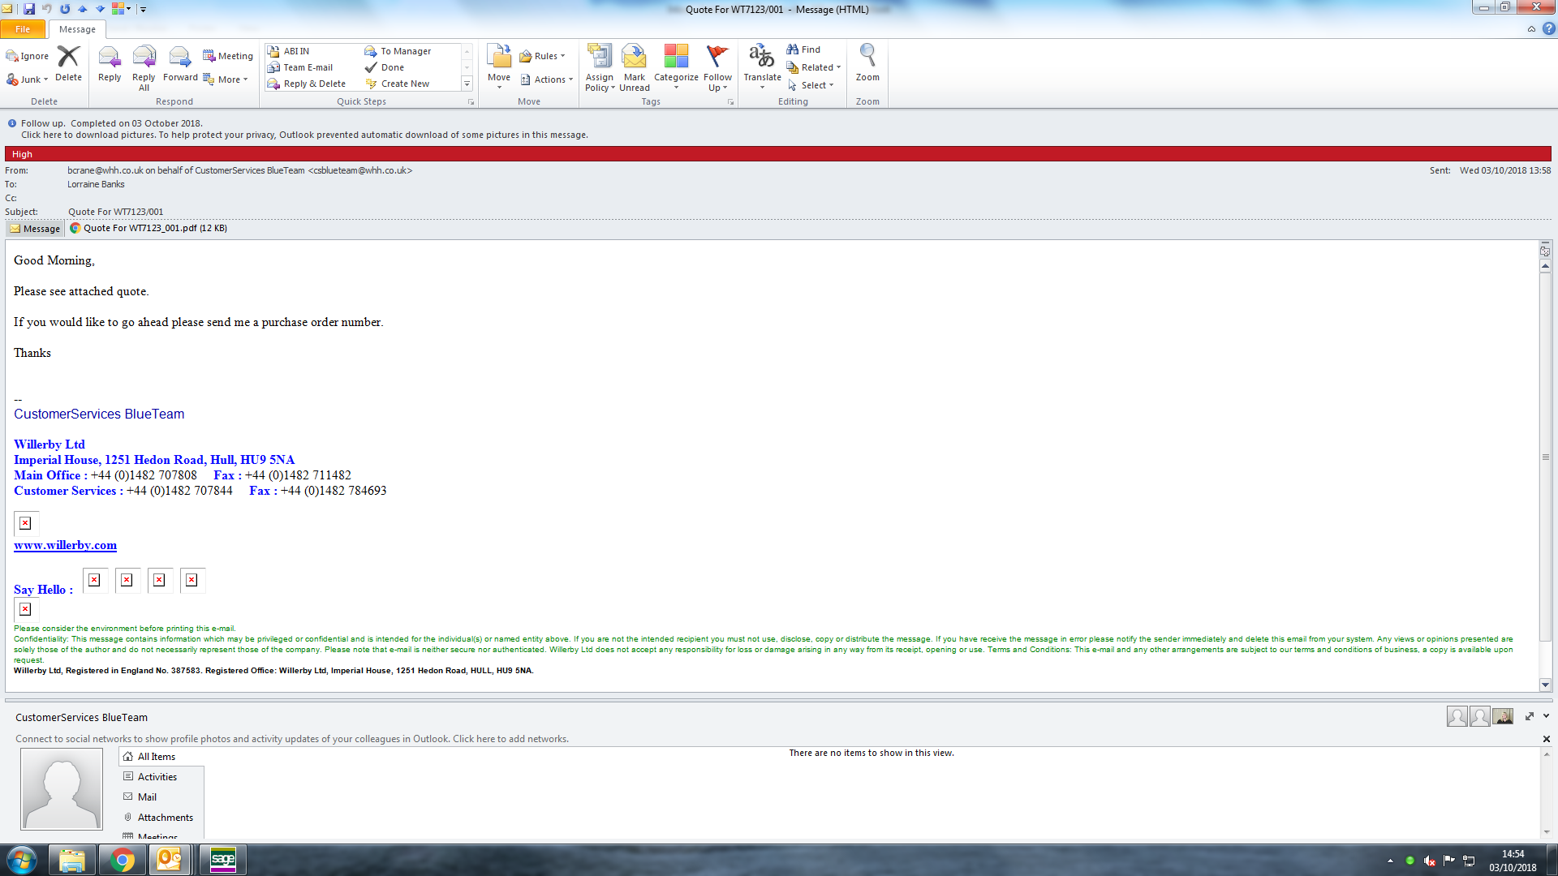Open the File tab
The image size is (1558, 876).
(23, 29)
